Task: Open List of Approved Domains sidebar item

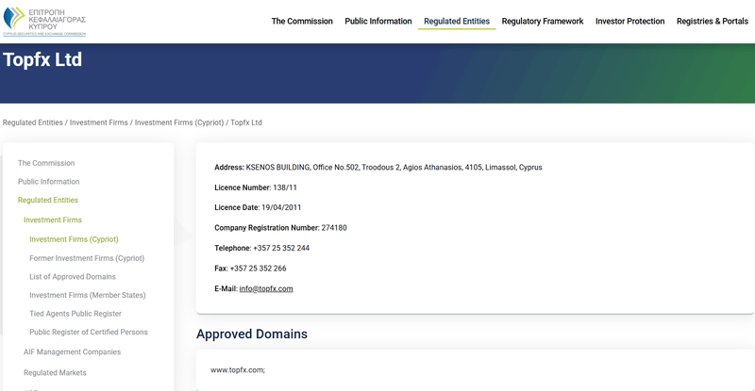Action: pos(73,277)
